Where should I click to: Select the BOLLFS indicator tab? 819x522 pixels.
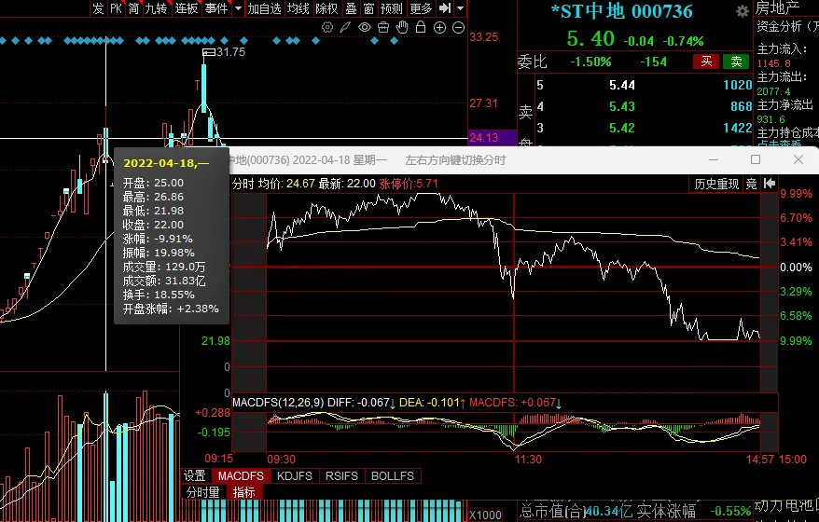[x=393, y=475]
